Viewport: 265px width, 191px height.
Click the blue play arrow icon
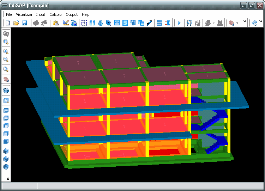179,23
